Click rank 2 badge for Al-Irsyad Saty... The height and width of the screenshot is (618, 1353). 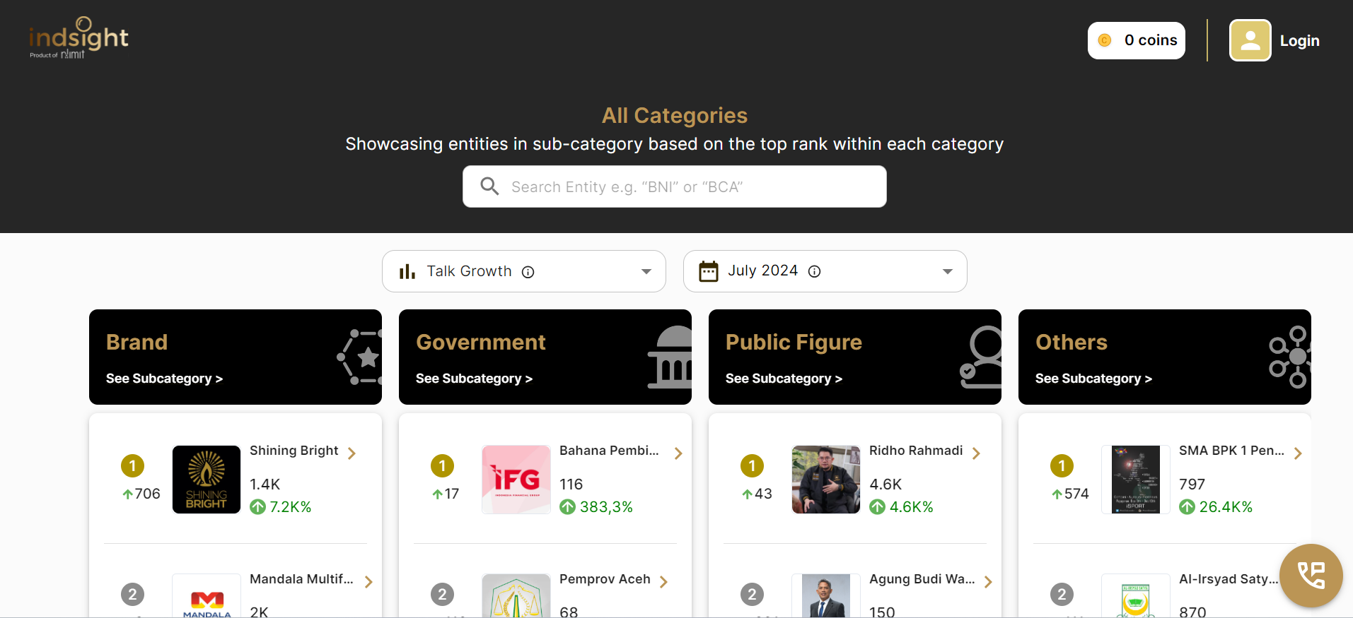coord(1062,595)
